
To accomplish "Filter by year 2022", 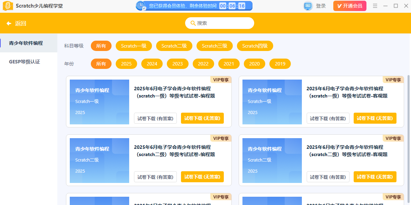I will pyautogui.click(x=203, y=64).
